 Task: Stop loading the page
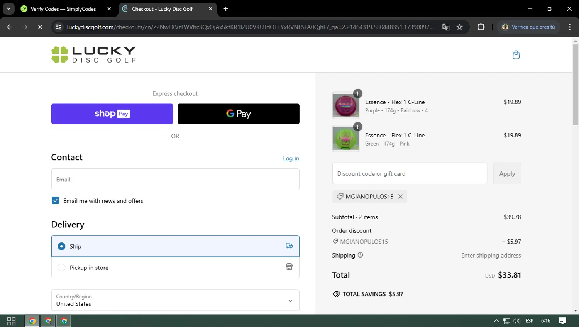click(40, 27)
